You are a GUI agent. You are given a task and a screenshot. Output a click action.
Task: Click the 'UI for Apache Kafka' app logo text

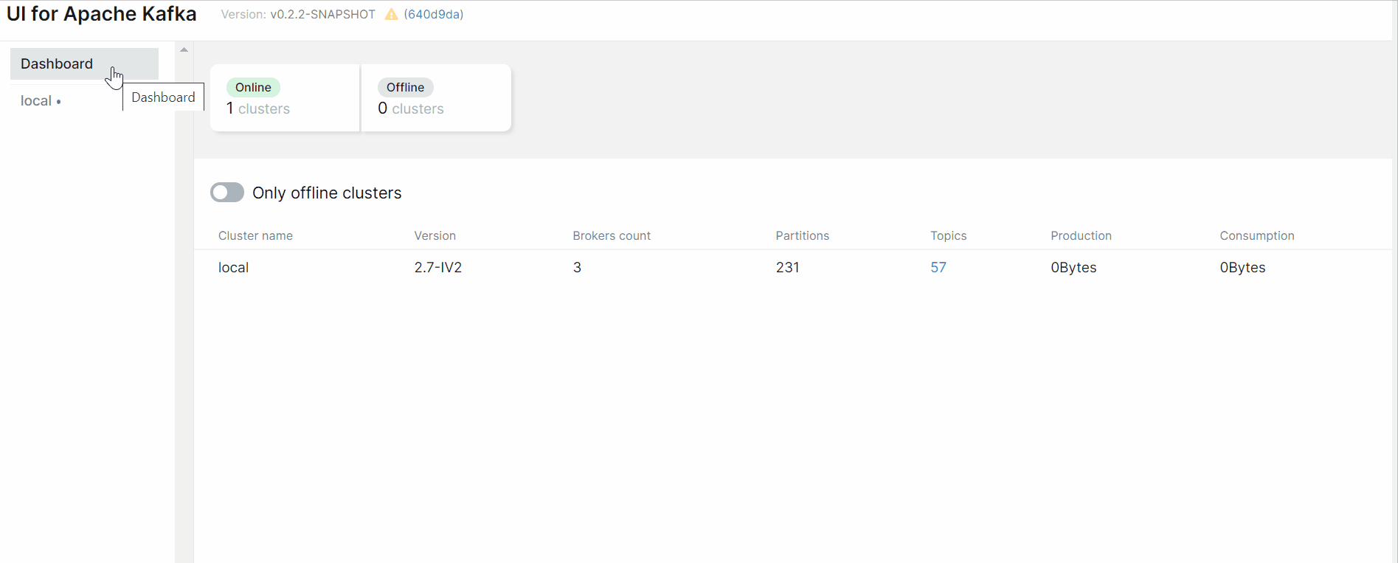point(101,13)
